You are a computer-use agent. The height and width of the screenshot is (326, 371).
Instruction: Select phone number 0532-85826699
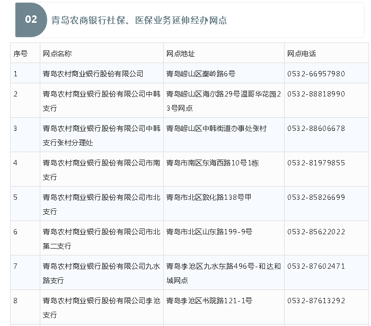316,197
